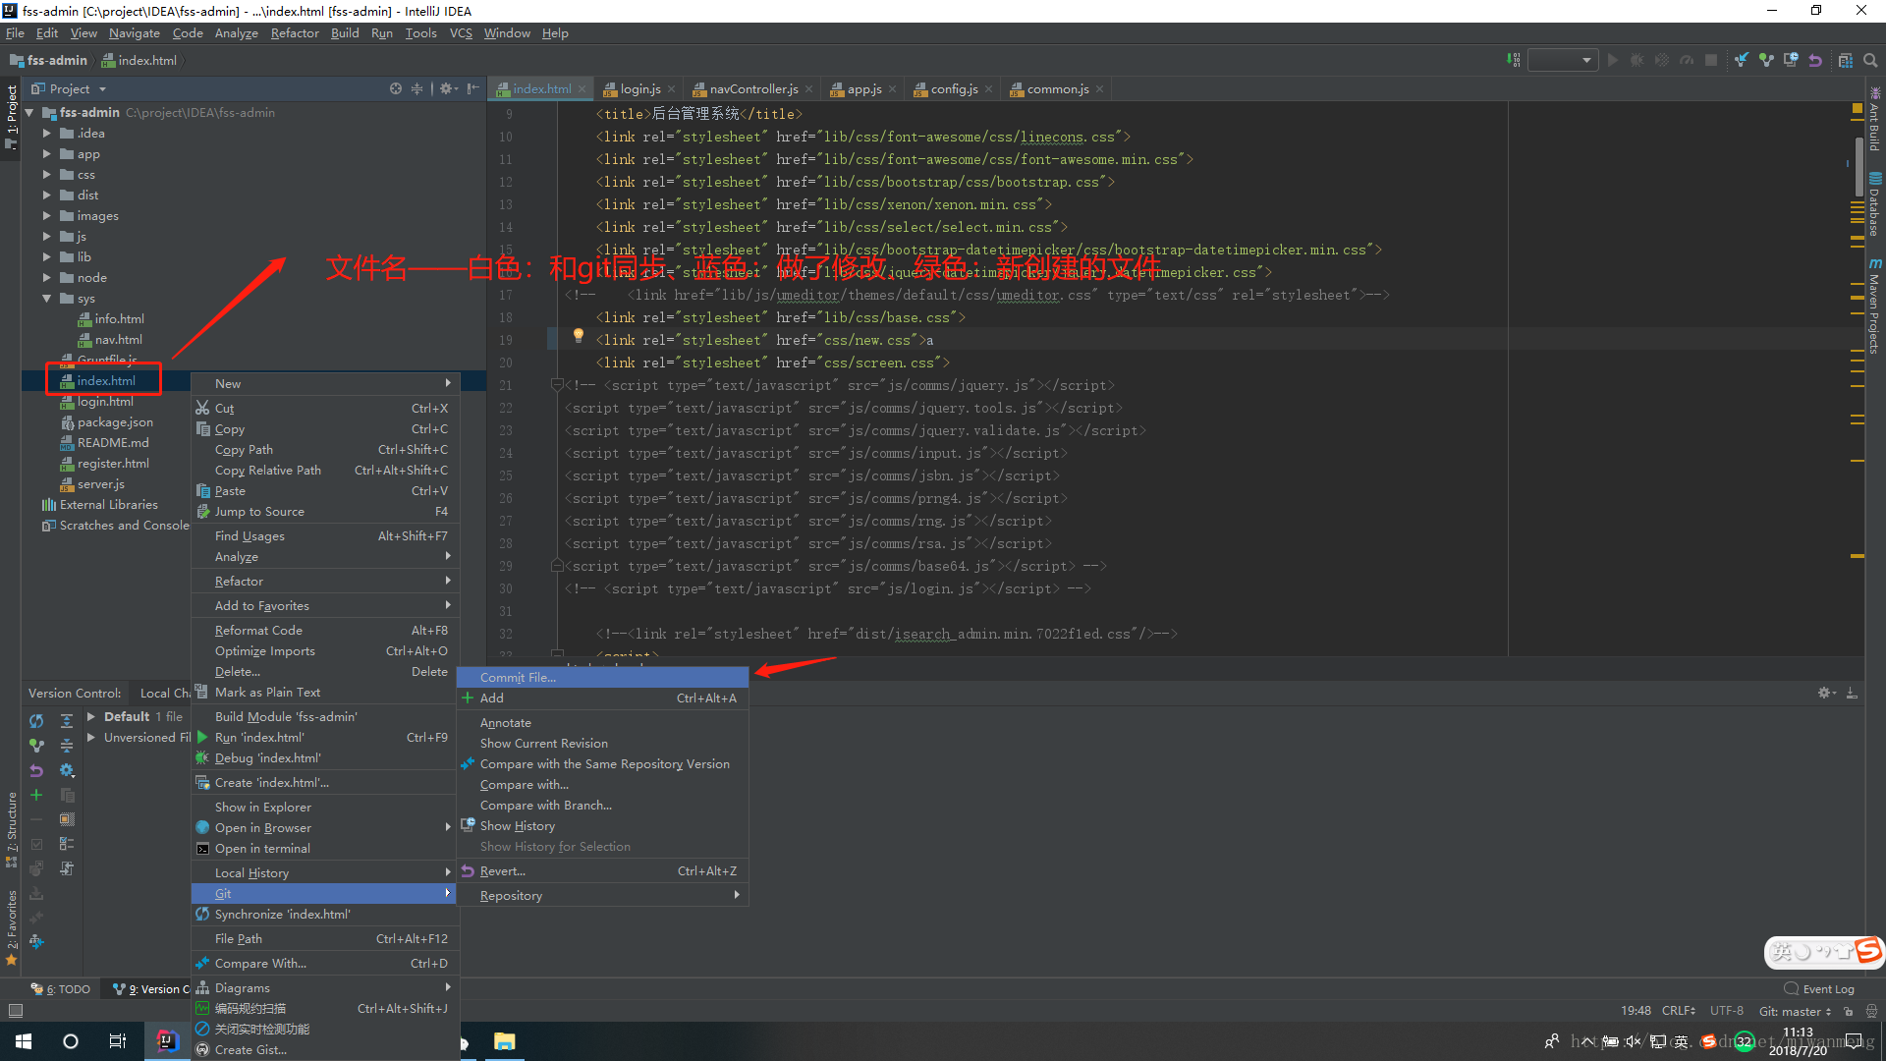
Task: Toggle tool window bars button bottom-left
Action: 15,1011
